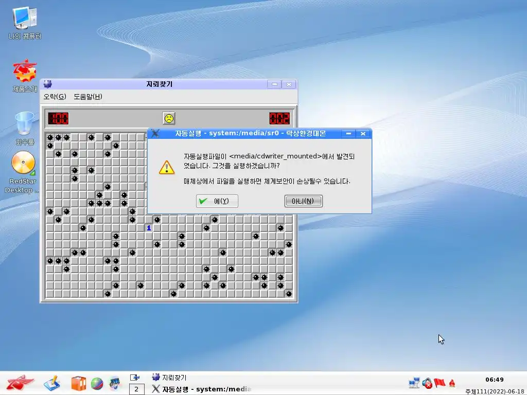Minimize the autorun dialog
This screenshot has height=395, width=527.
(x=348, y=133)
